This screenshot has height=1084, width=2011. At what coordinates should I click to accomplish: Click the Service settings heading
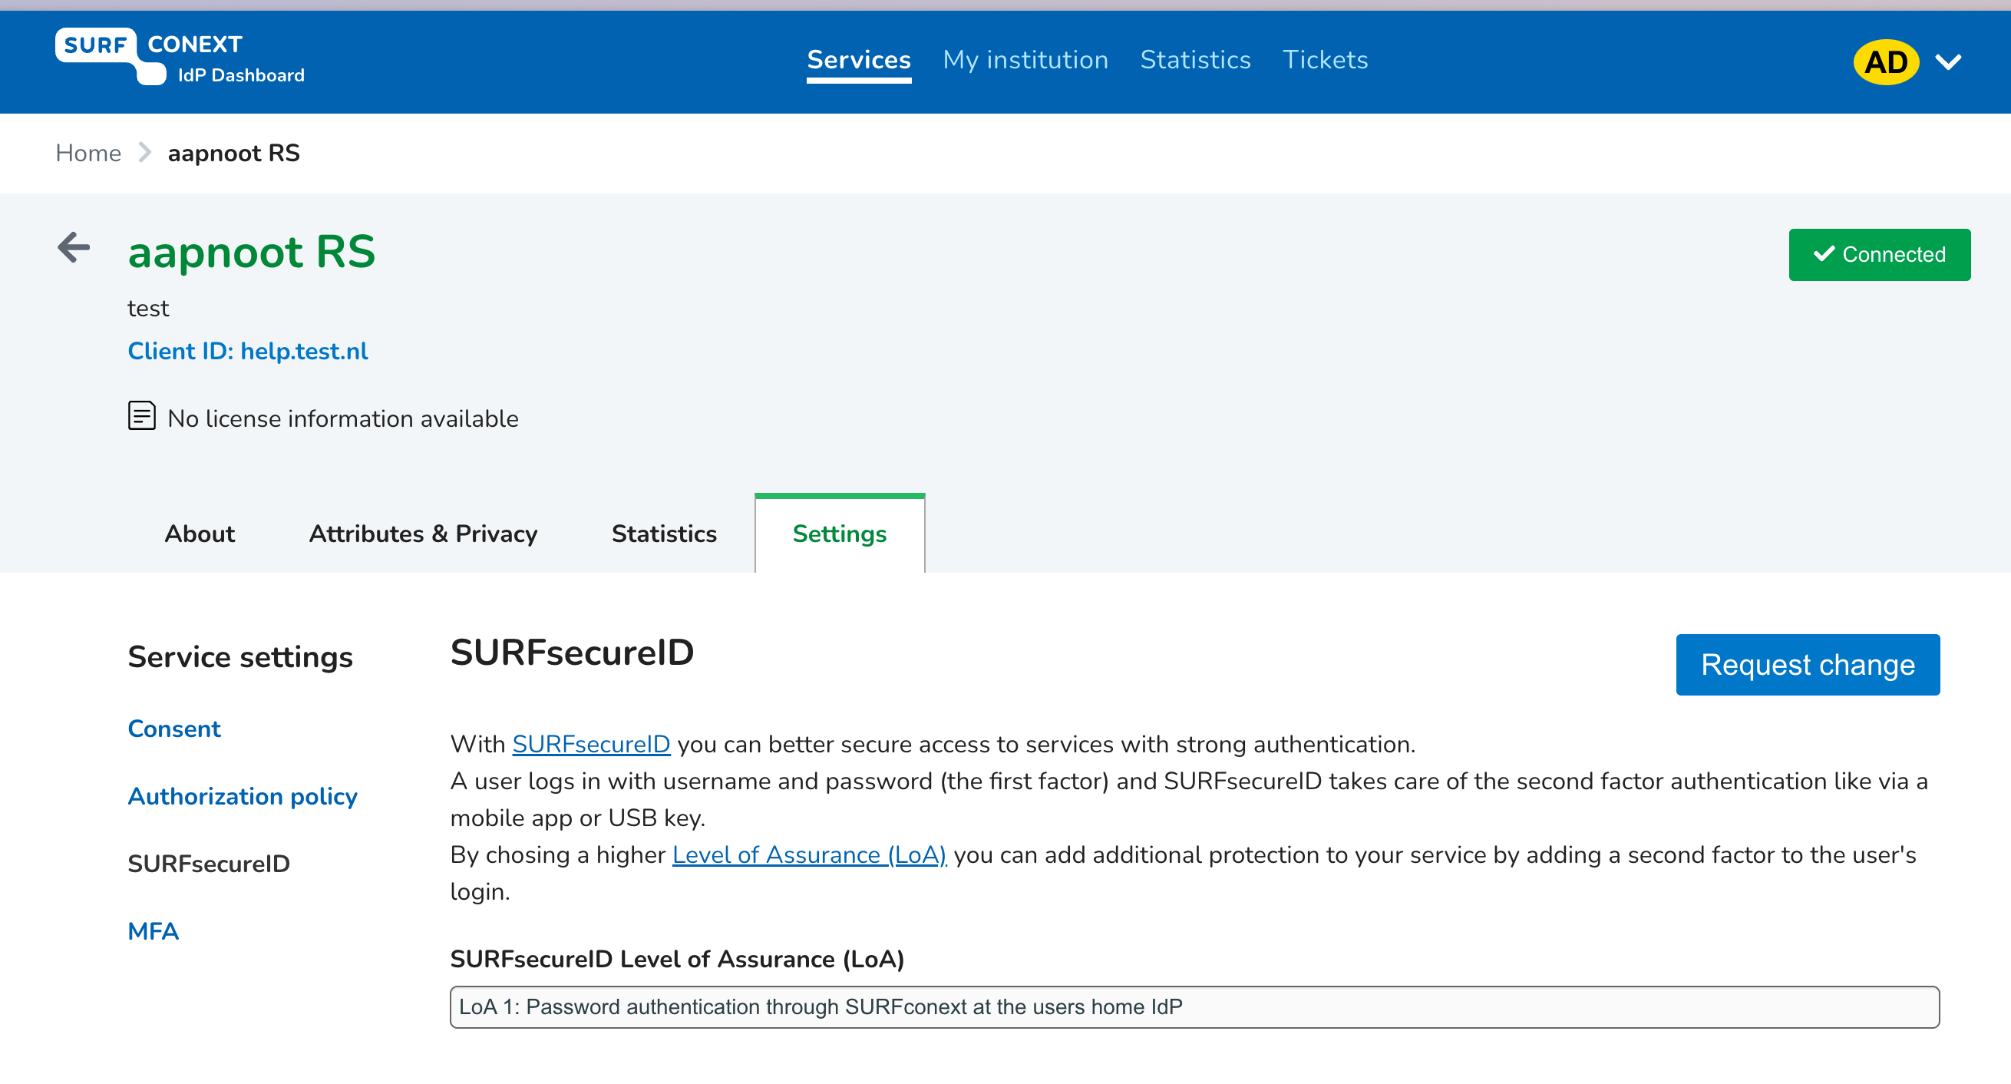239,657
